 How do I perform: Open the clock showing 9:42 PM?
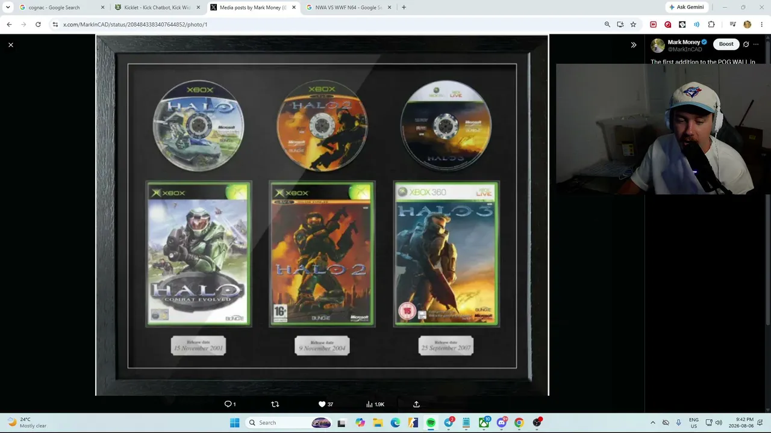[x=742, y=423]
